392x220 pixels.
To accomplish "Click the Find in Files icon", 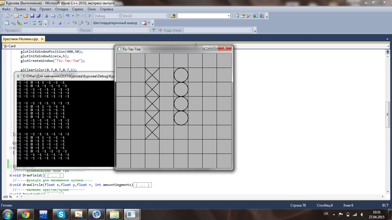I will pos(173,16).
